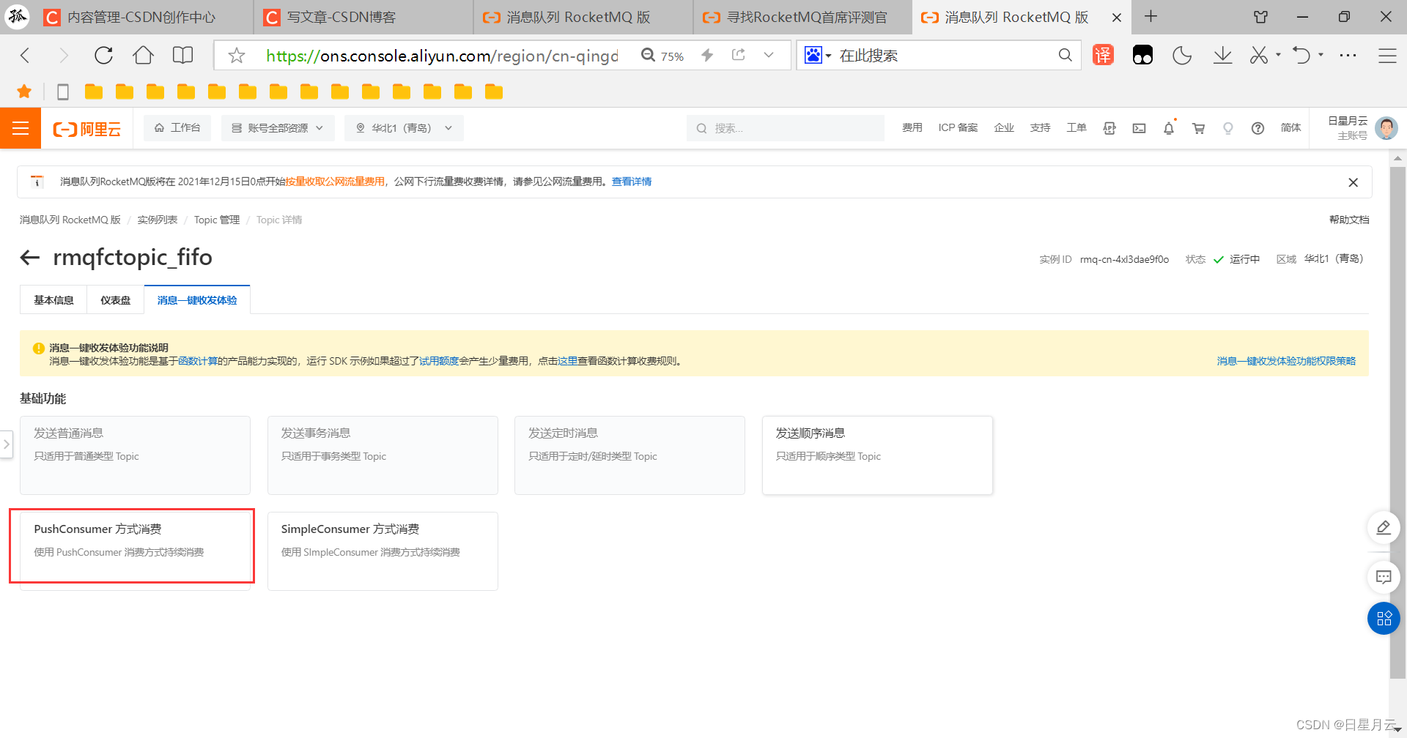The height and width of the screenshot is (738, 1407).
Task: Open a new browser tab with plus
Action: click(1151, 17)
